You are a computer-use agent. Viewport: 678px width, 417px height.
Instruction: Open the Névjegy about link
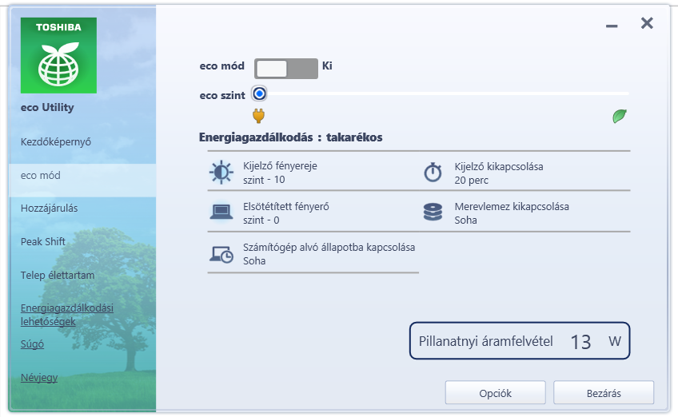click(38, 378)
